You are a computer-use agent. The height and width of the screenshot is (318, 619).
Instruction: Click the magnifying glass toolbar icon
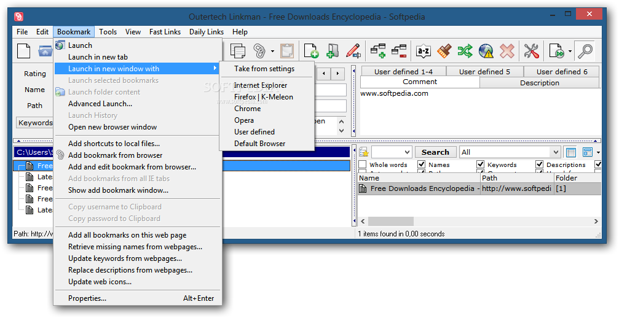coord(585,51)
